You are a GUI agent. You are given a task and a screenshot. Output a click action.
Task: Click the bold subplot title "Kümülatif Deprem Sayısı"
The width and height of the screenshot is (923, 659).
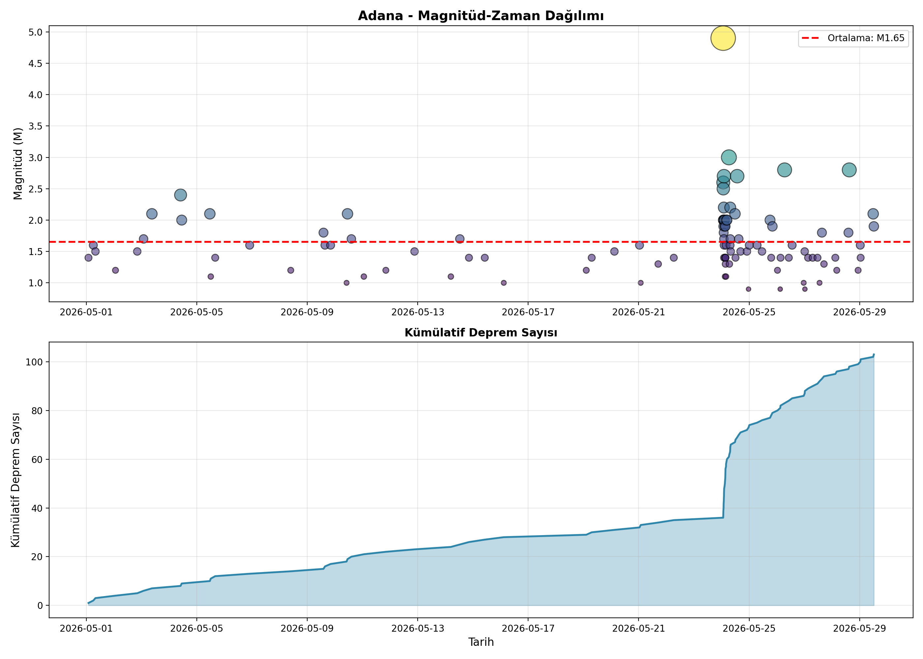point(481,333)
